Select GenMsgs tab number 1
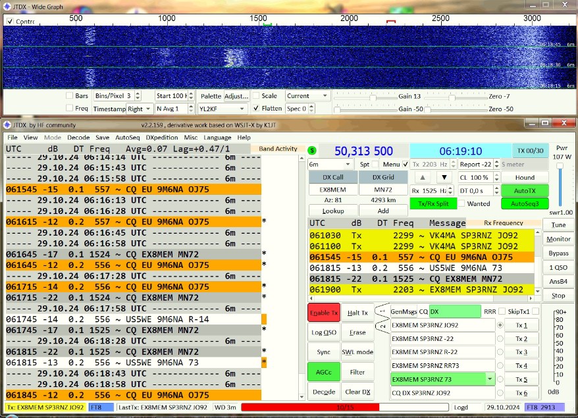Image resolution: width=578 pixels, height=418 pixels. point(382,312)
